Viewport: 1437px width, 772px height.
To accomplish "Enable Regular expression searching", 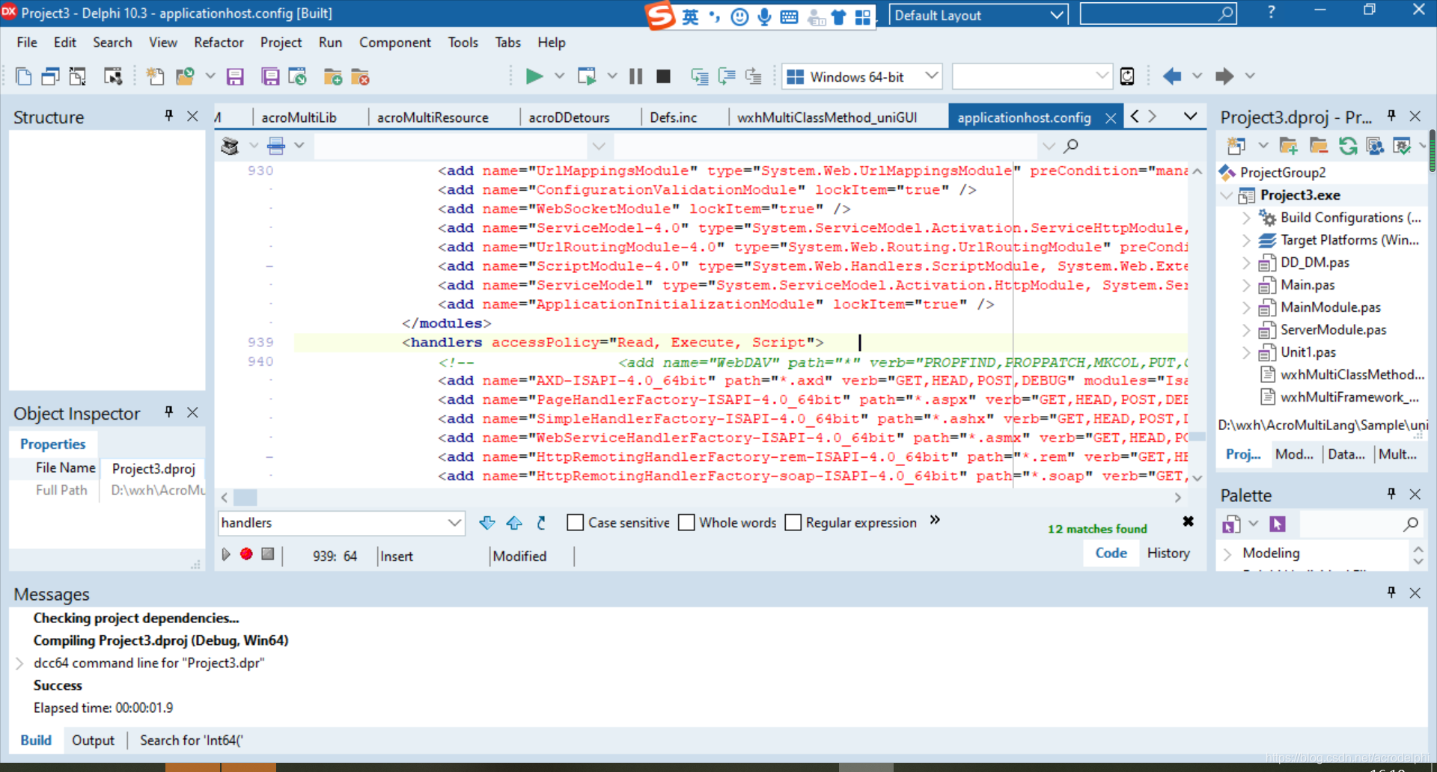I will 793,522.
